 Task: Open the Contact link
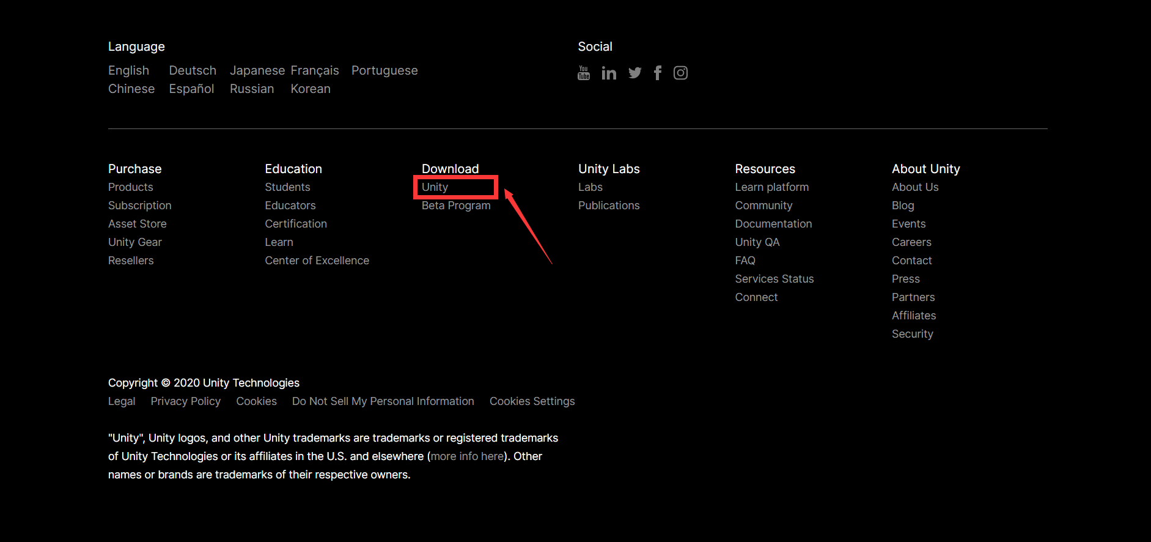tap(912, 261)
